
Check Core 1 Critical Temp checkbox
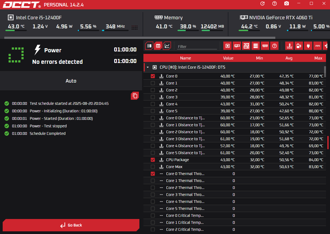pos(153,222)
